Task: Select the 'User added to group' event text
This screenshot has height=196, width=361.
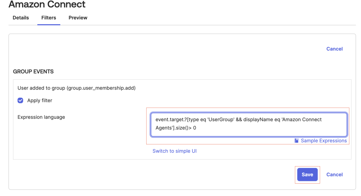Action: [x=41, y=88]
